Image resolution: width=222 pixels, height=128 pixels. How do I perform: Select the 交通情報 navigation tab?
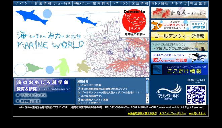(140, 3)
